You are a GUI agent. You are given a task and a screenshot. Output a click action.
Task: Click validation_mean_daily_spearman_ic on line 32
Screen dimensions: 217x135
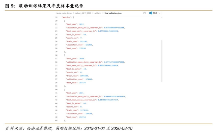(84, 62)
